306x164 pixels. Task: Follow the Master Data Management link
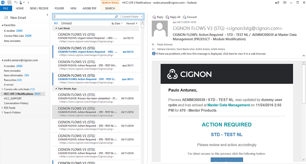[x=229, y=105]
